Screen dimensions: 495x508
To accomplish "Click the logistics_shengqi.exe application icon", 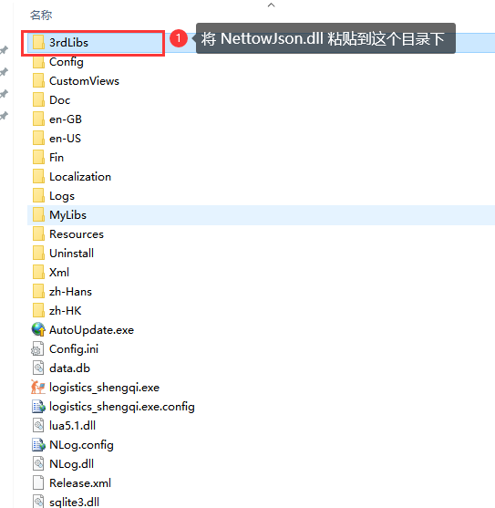I will pos(38,387).
